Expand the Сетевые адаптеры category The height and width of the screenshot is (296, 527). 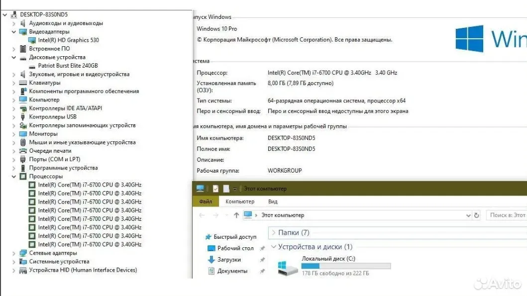pos(14,253)
